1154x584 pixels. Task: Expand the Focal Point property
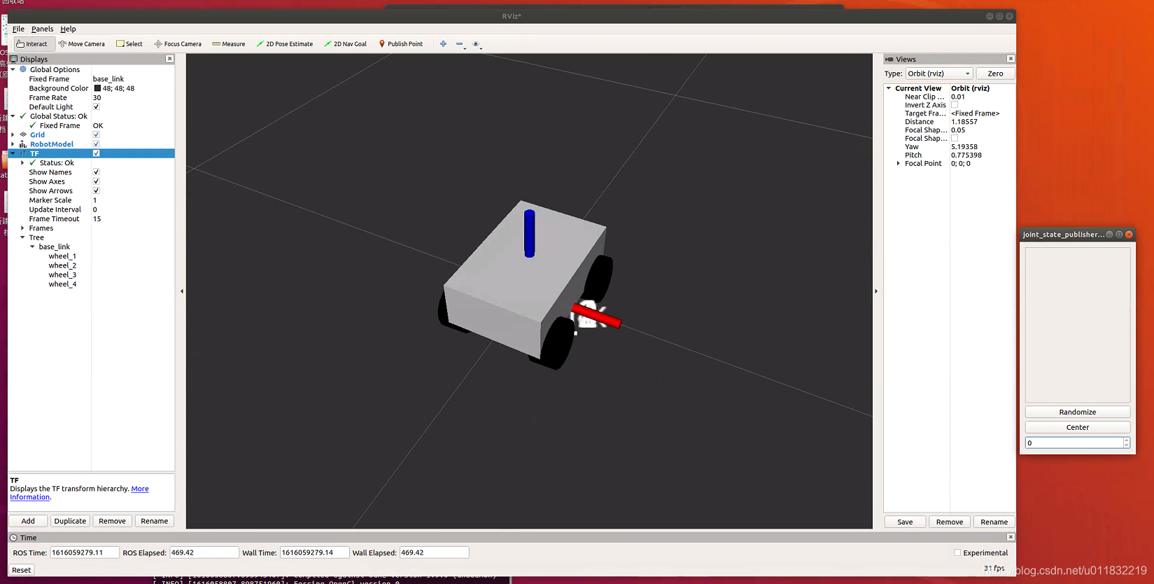(899, 163)
